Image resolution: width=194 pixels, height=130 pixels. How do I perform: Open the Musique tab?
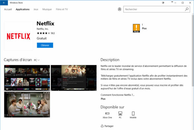point(47,9)
